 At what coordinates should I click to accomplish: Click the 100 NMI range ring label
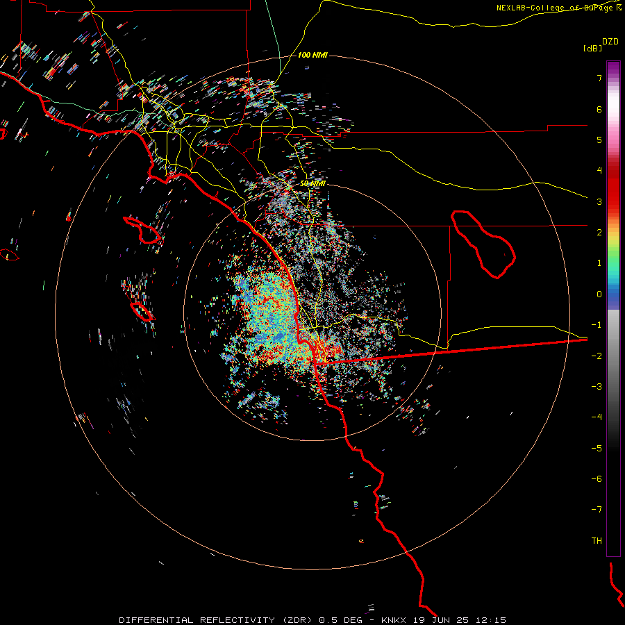[312, 55]
